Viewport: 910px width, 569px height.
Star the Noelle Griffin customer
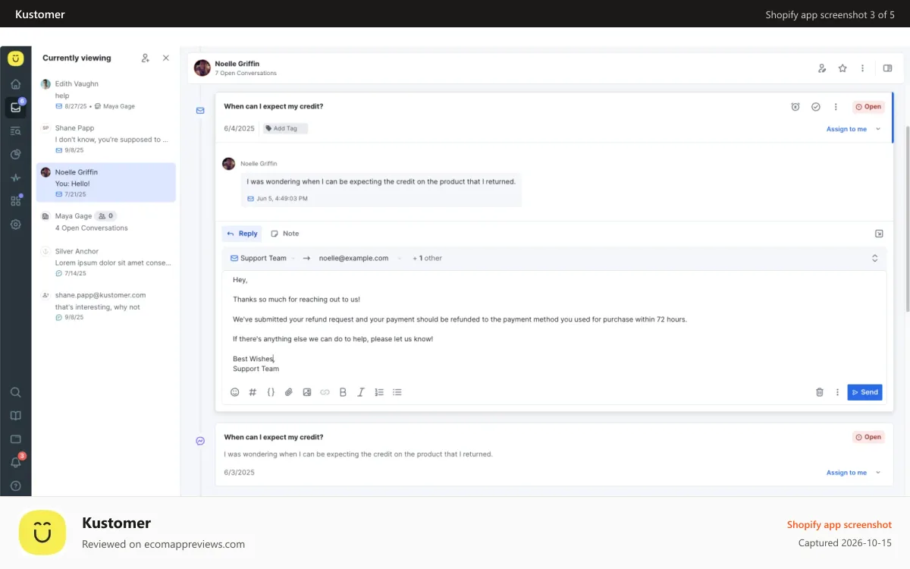[843, 68]
